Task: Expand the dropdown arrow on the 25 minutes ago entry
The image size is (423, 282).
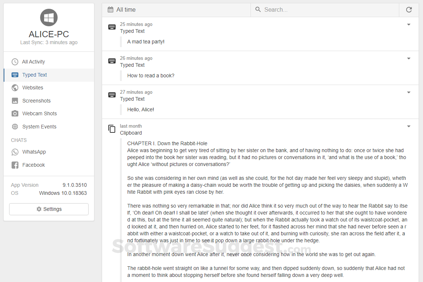Action: [x=409, y=25]
